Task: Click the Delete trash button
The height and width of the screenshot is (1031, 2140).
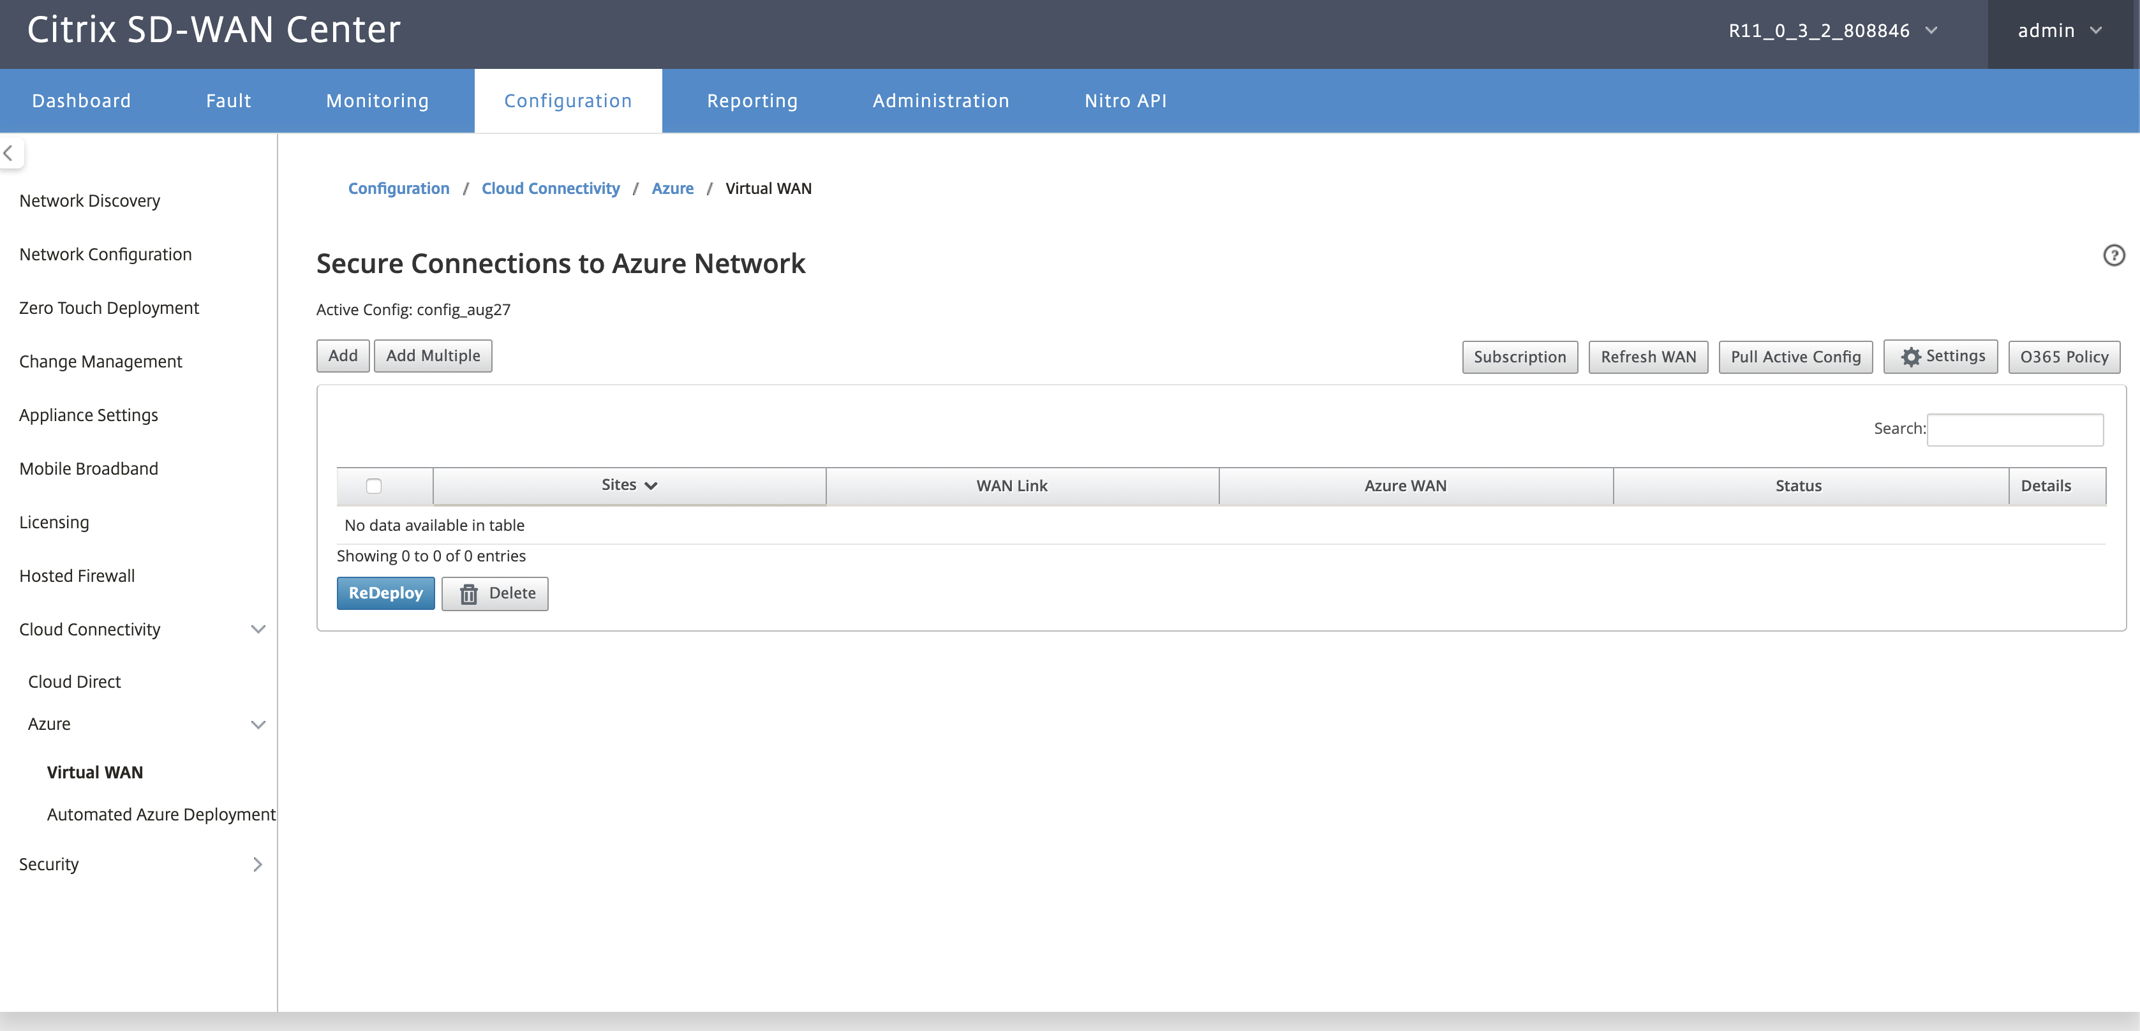Action: tap(494, 593)
